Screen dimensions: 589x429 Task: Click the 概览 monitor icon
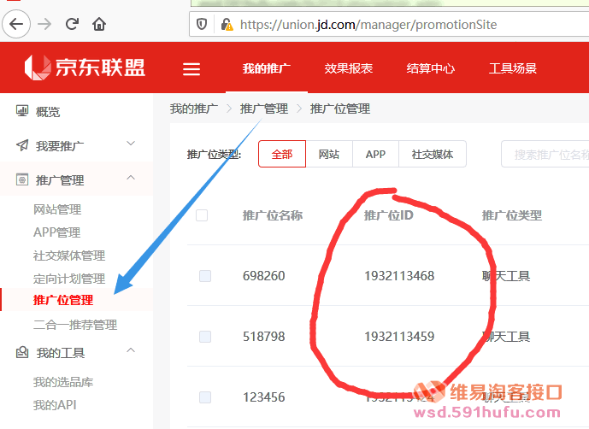(22, 111)
